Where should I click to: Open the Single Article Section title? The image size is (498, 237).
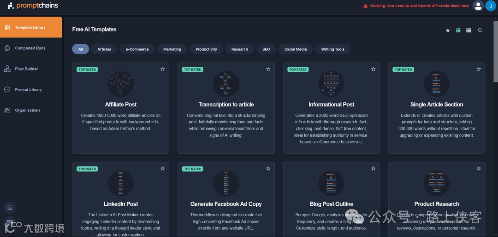pos(437,104)
